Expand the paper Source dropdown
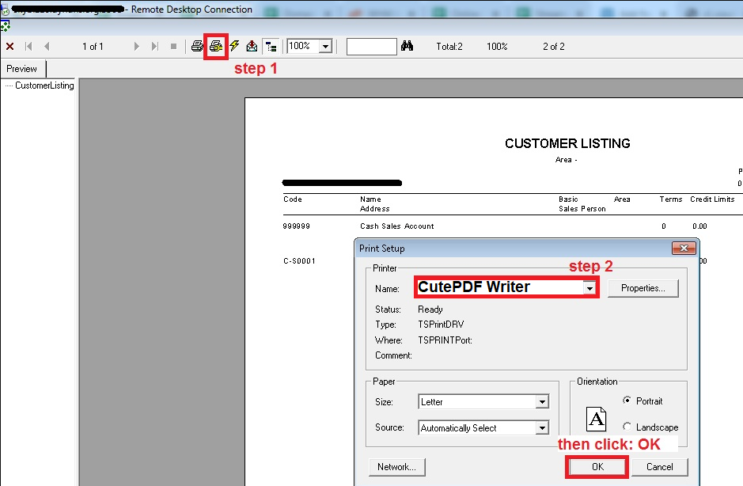 pyautogui.click(x=542, y=428)
